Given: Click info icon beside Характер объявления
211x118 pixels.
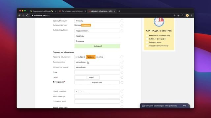Looking at the screenshot, I should click(122, 57).
